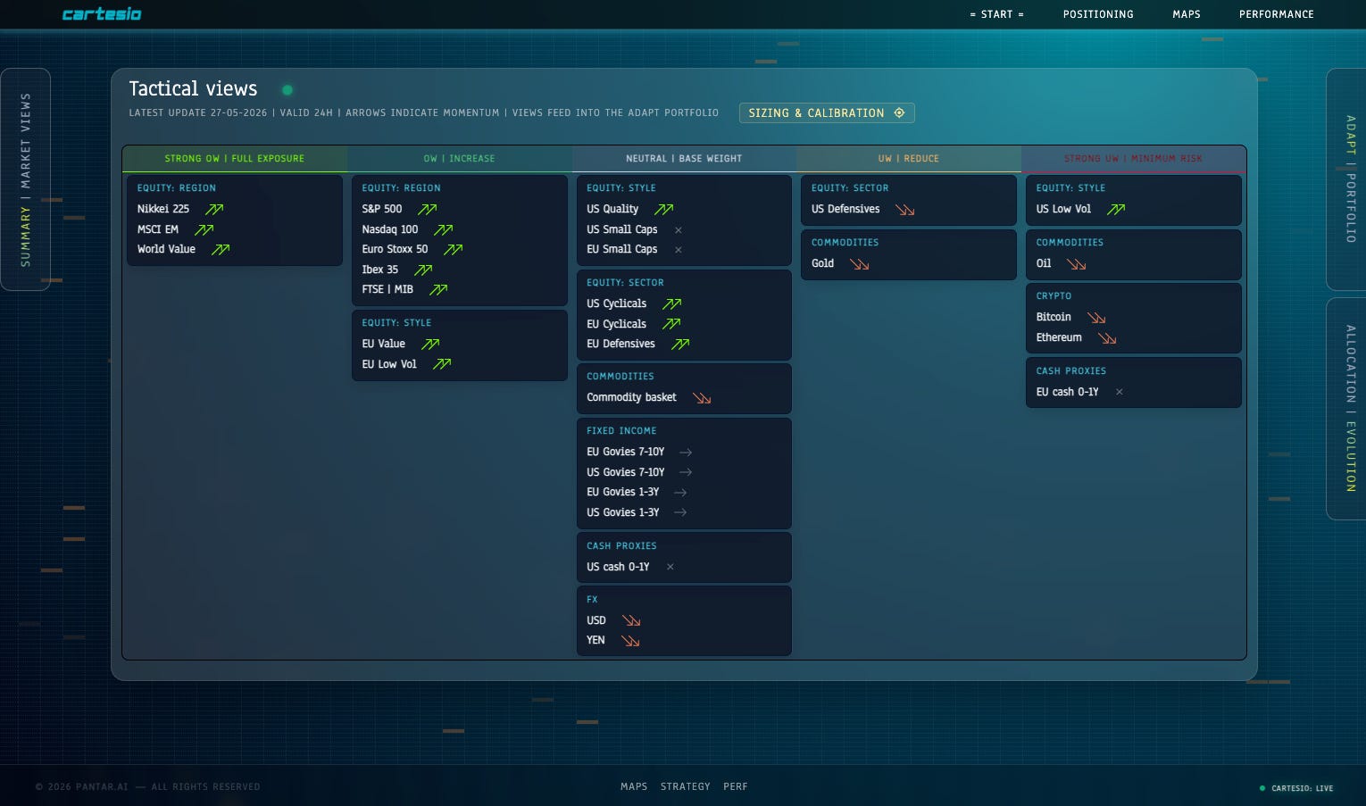Image resolution: width=1366 pixels, height=806 pixels.
Task: Click the down arrow beside USD
Action: 631,621
